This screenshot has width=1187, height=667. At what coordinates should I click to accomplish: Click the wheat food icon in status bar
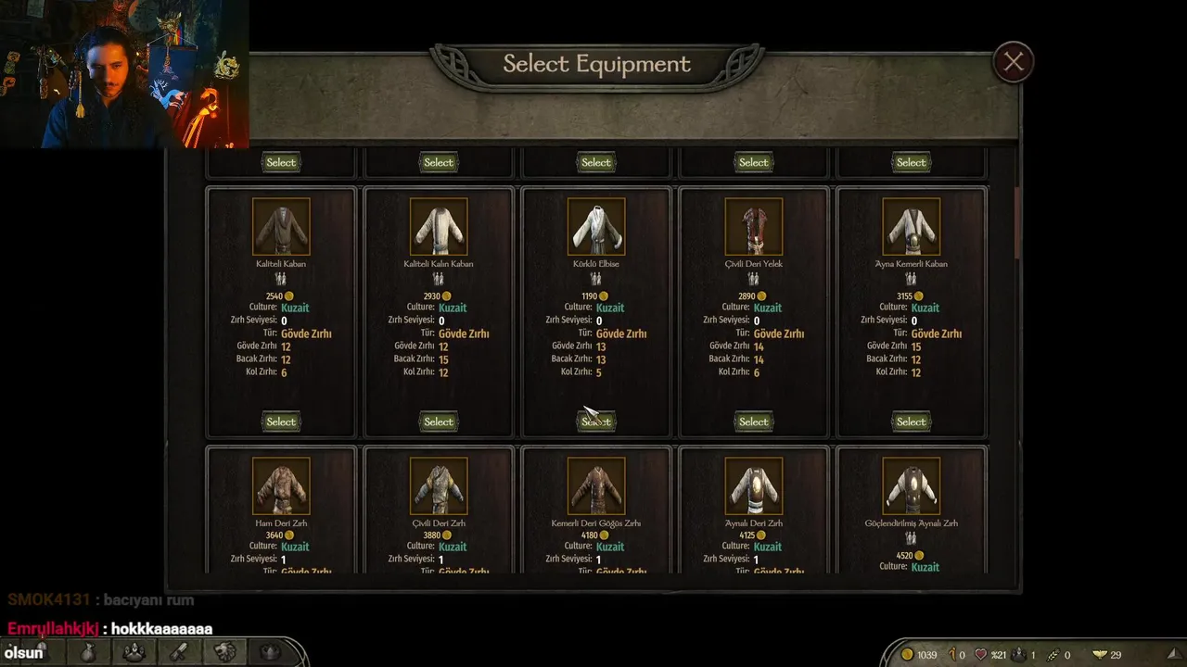[1053, 655]
